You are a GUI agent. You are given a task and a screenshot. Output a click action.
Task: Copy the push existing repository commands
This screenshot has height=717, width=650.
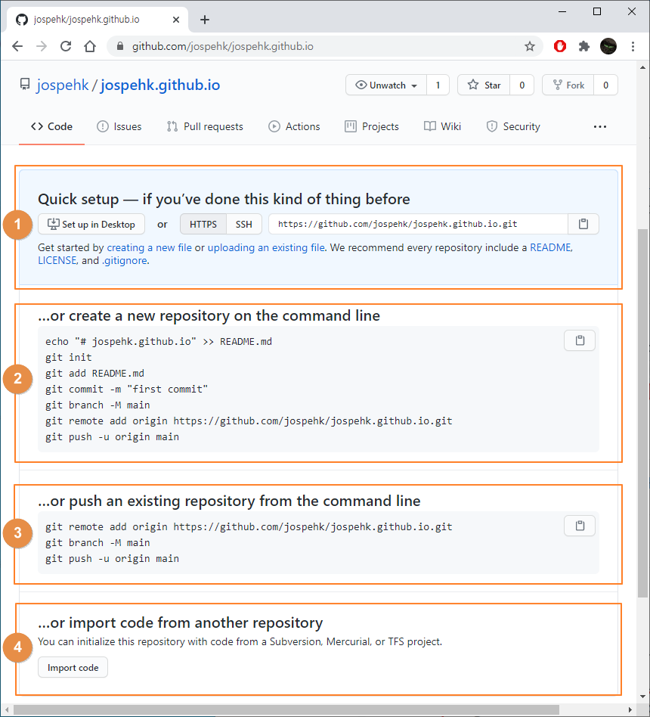(580, 526)
